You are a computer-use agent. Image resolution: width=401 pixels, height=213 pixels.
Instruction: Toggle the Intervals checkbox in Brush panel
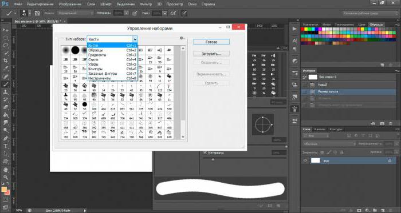click(x=205, y=152)
